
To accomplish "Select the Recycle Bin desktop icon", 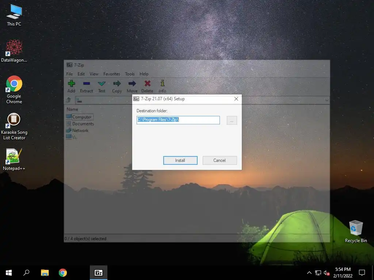I will (356, 232).
